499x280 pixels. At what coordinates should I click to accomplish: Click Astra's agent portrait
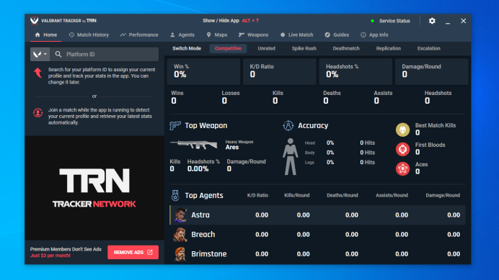tap(180, 215)
